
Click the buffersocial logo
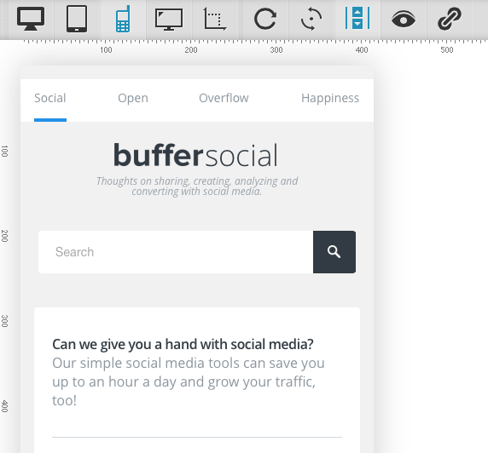195,155
